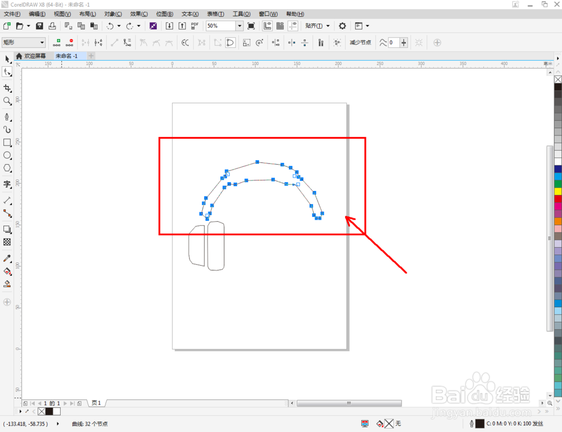Save the document with floppy icon

point(39,26)
